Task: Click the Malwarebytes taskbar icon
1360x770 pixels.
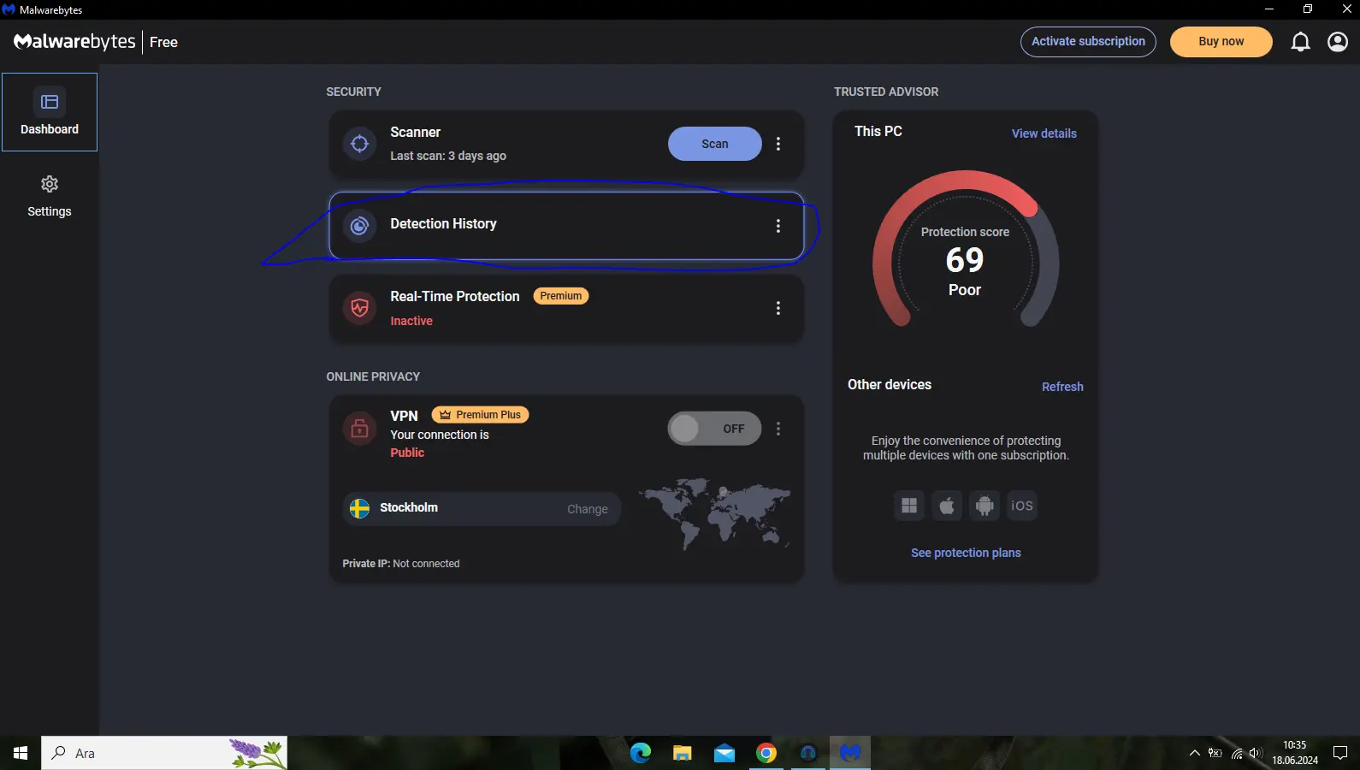Action: [x=850, y=753]
